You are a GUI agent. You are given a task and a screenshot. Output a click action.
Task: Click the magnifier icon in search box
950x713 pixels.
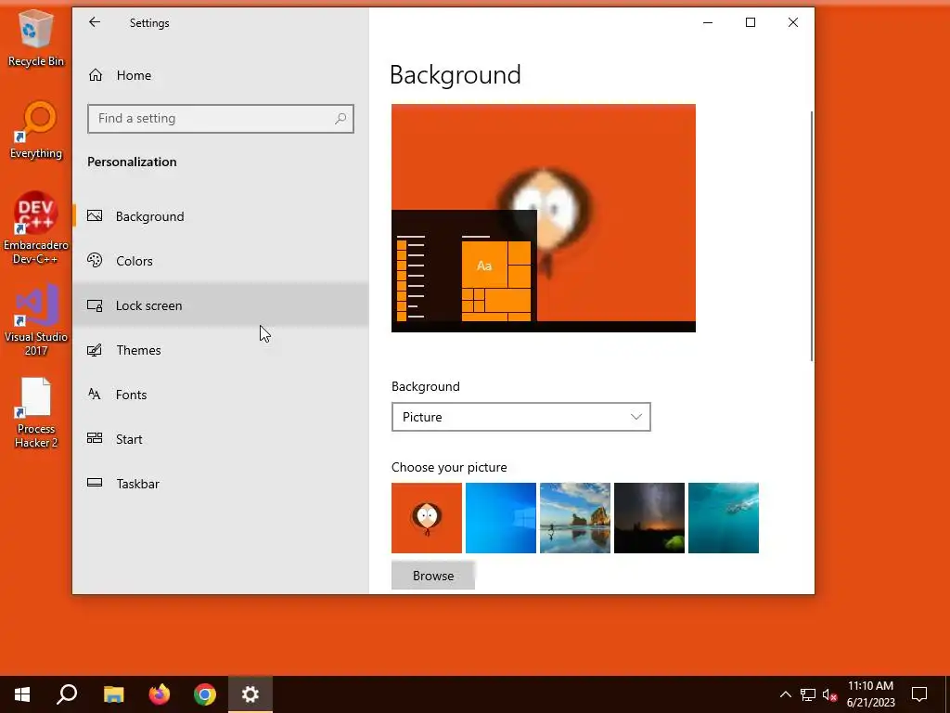click(340, 118)
